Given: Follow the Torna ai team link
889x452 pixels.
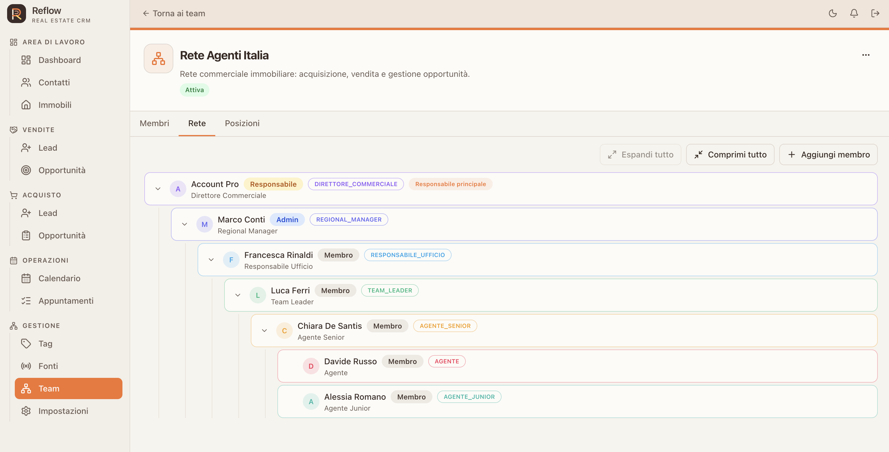Looking at the screenshot, I should tap(174, 14).
